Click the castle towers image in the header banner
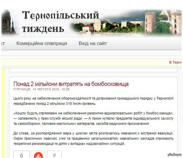183x158 pixels. point(163,22)
